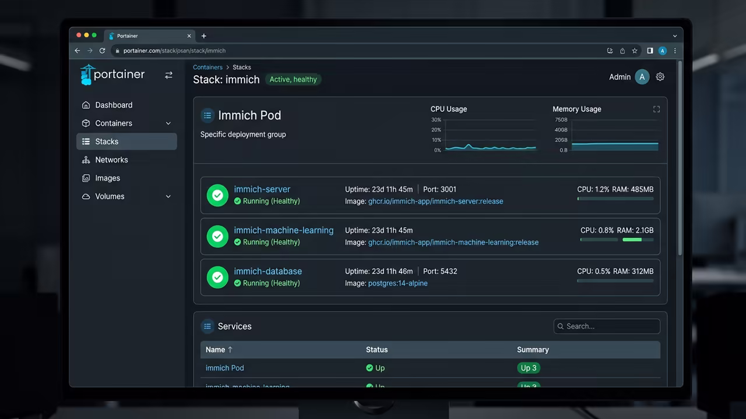Bookmark page with the star icon
The width and height of the screenshot is (746, 419).
tap(635, 51)
